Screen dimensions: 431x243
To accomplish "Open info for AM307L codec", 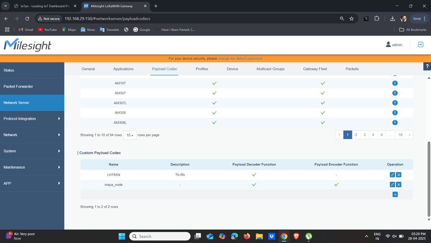I will tap(395, 103).
